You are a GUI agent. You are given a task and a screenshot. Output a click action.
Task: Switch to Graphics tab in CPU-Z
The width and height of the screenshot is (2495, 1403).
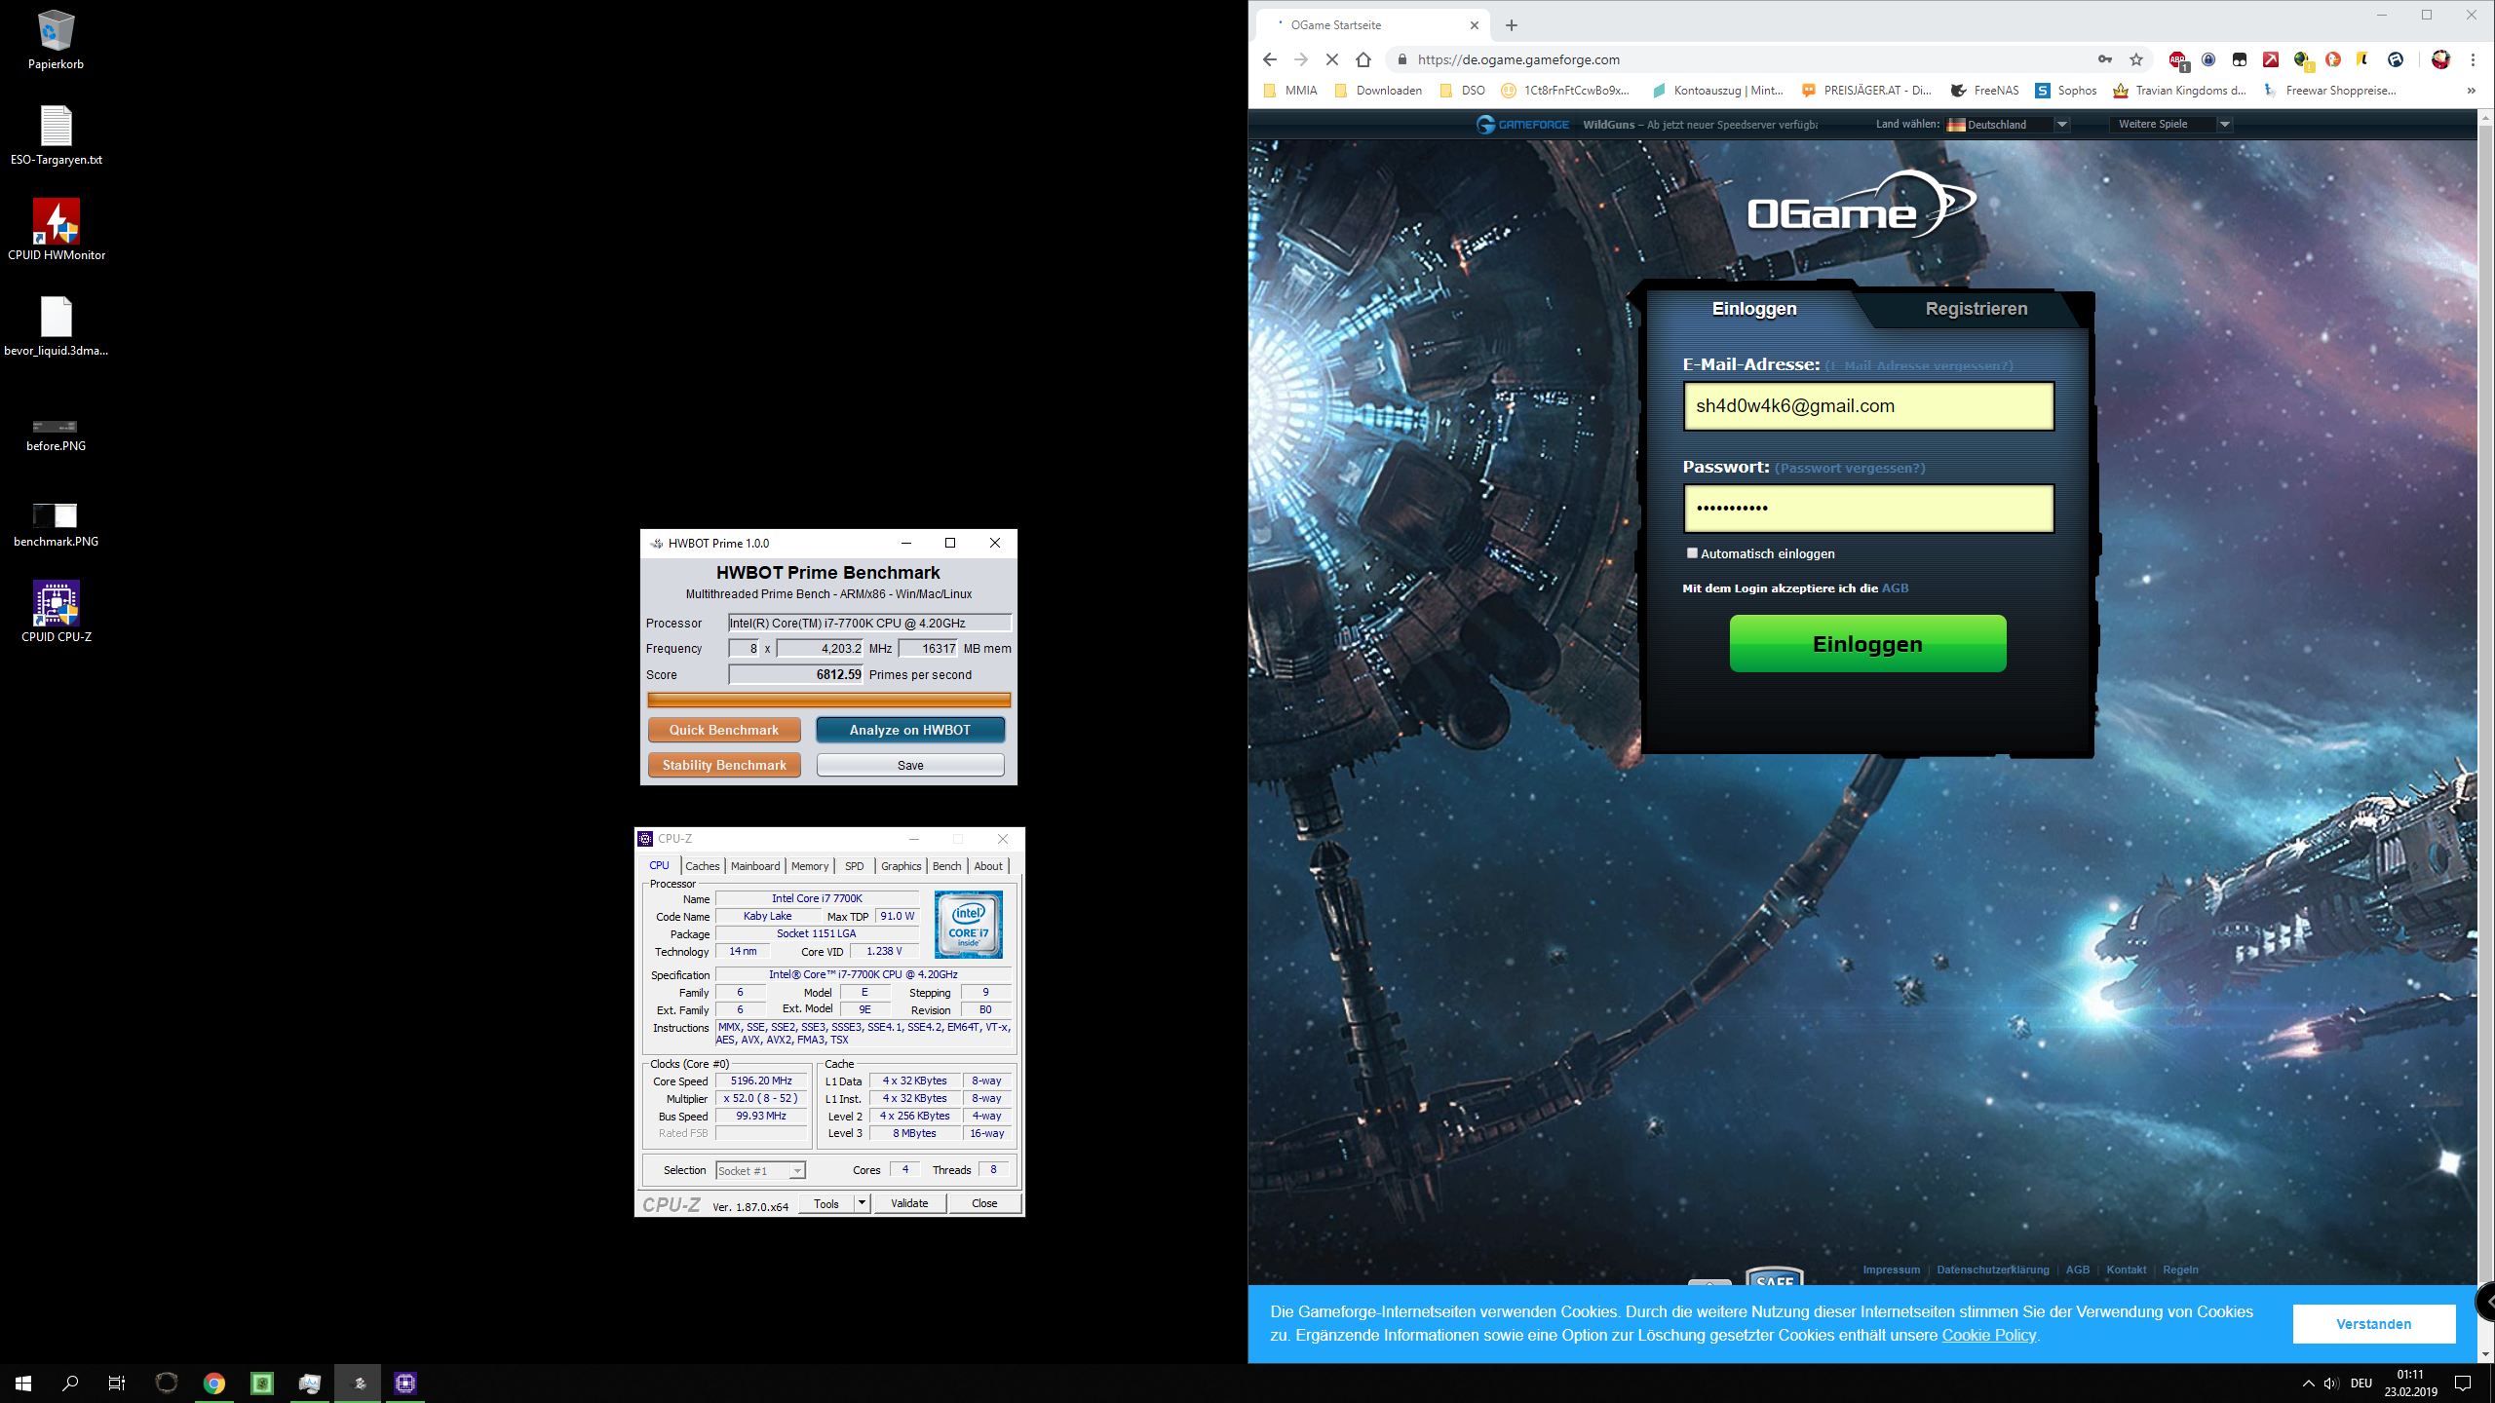click(x=901, y=866)
